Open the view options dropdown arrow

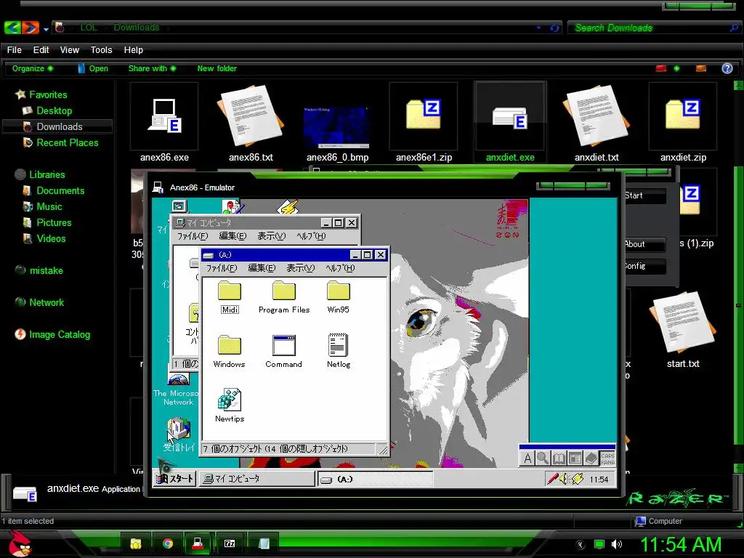(676, 68)
